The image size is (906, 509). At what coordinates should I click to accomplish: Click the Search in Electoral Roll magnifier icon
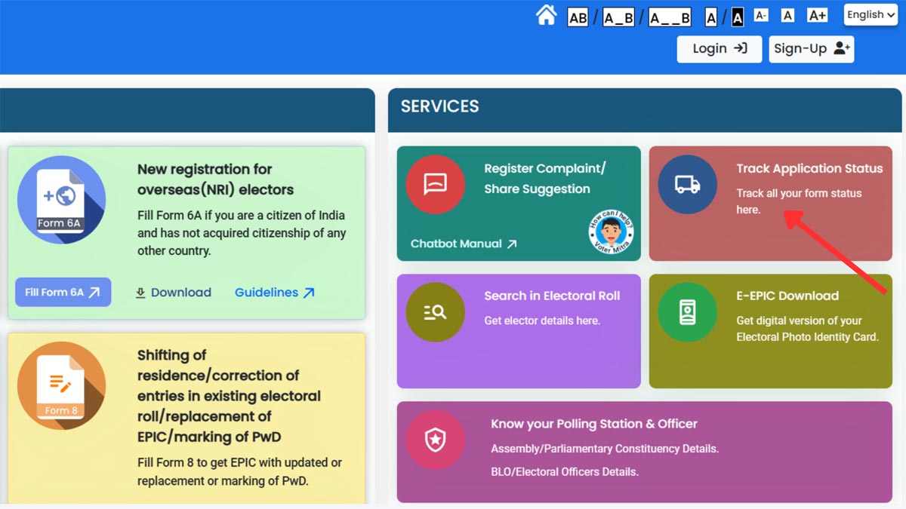[x=436, y=311]
